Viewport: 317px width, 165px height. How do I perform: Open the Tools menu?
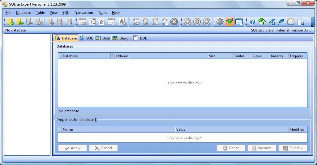pos(102,13)
